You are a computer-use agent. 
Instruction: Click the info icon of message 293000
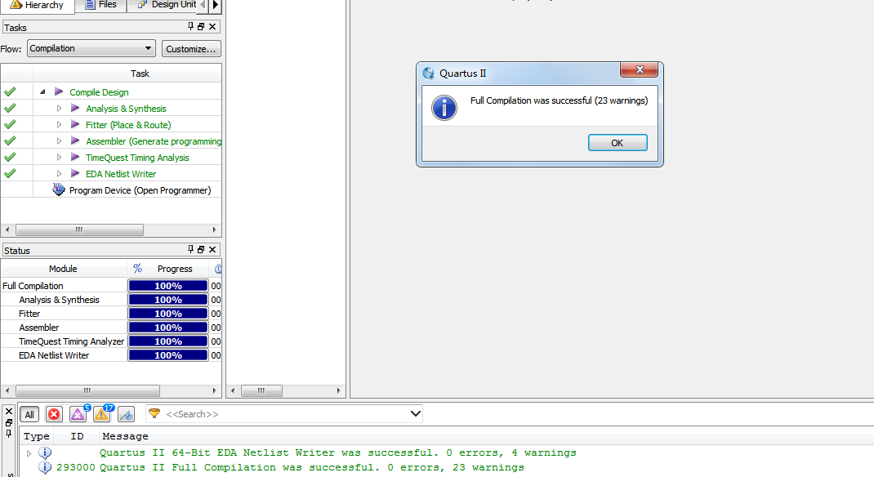[45, 467]
